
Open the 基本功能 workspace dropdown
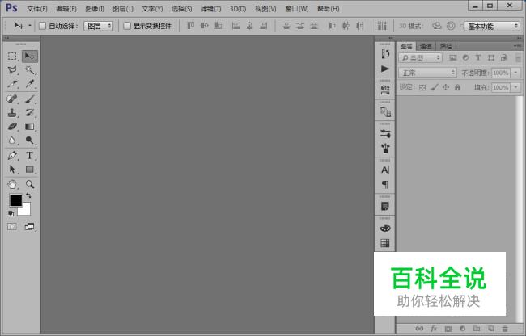pyautogui.click(x=492, y=26)
